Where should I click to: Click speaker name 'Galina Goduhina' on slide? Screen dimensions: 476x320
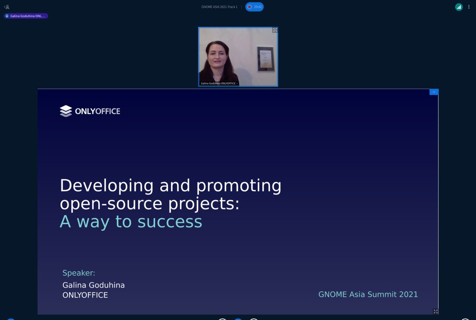(x=94, y=285)
